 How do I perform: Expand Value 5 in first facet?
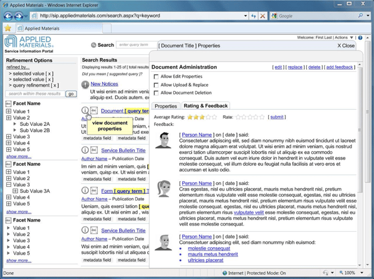(x=9, y=149)
